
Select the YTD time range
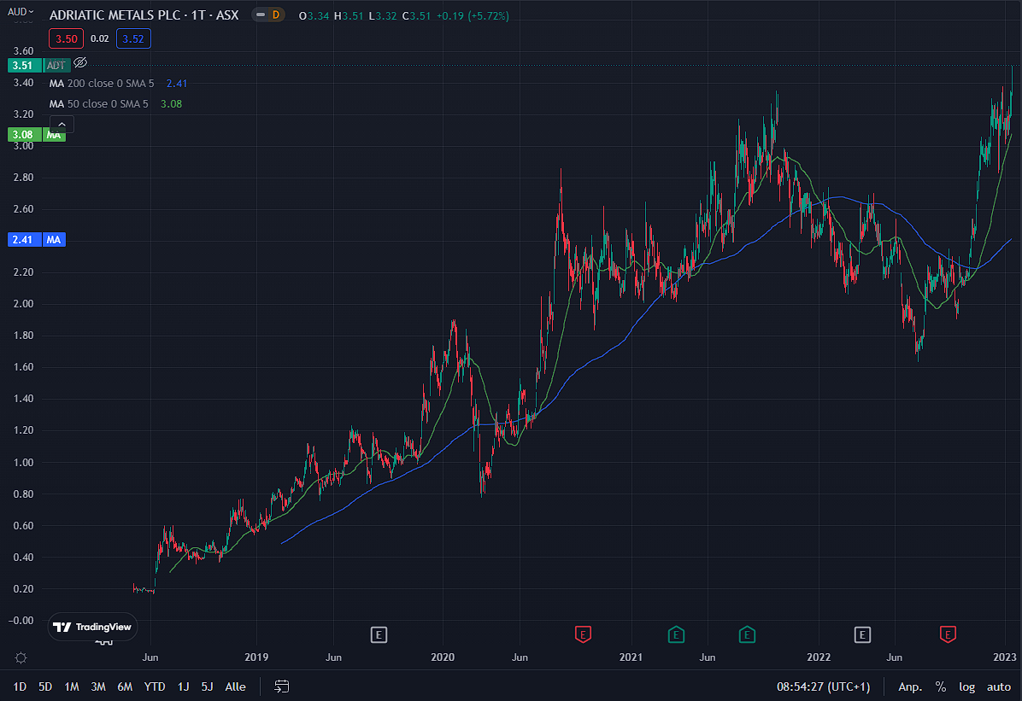[155, 686]
